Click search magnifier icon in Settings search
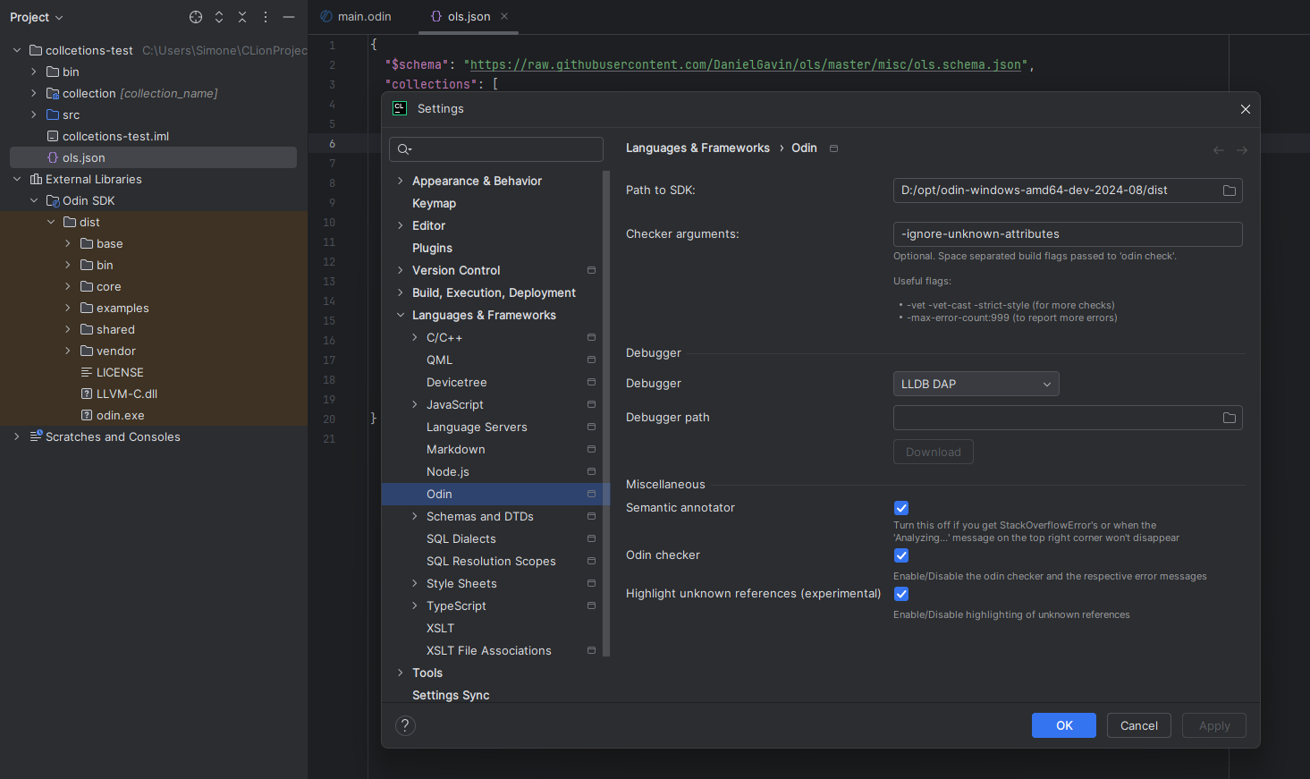1310x779 pixels. [x=404, y=149]
